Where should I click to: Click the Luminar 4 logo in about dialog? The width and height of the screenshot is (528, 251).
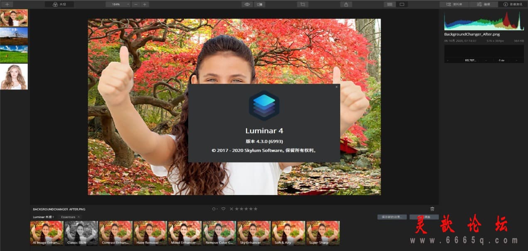coord(264,105)
